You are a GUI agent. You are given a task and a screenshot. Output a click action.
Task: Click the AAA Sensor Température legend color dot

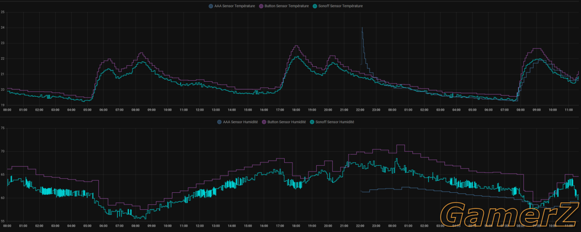coord(211,6)
